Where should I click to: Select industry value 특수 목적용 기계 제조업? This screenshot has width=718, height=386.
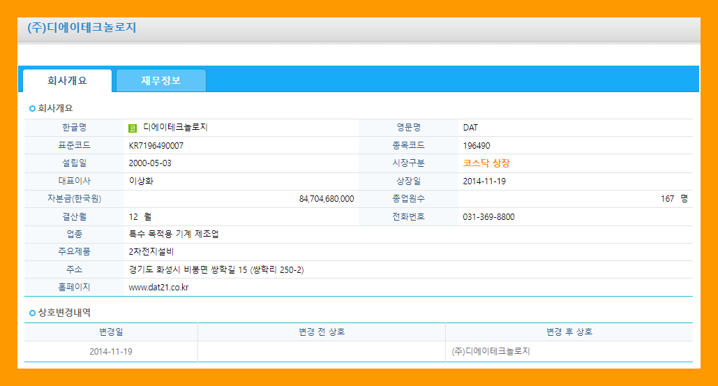(174, 234)
